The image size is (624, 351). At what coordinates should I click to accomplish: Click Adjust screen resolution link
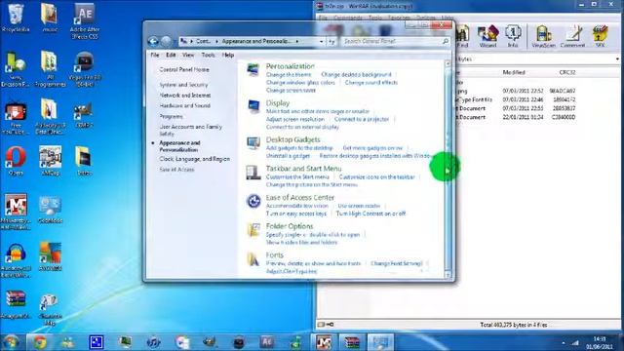295,119
